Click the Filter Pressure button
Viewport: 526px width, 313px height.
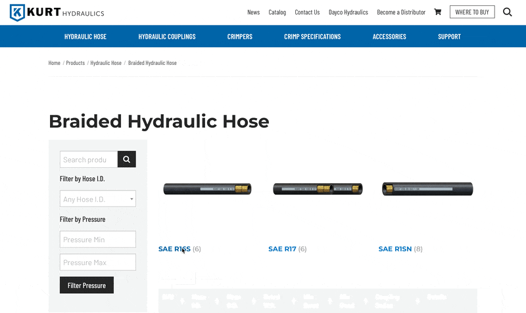86,285
